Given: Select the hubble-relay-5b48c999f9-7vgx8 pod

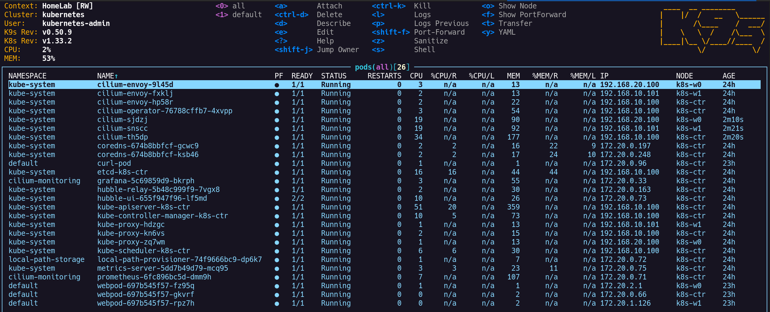Looking at the screenshot, I should 384,190.
